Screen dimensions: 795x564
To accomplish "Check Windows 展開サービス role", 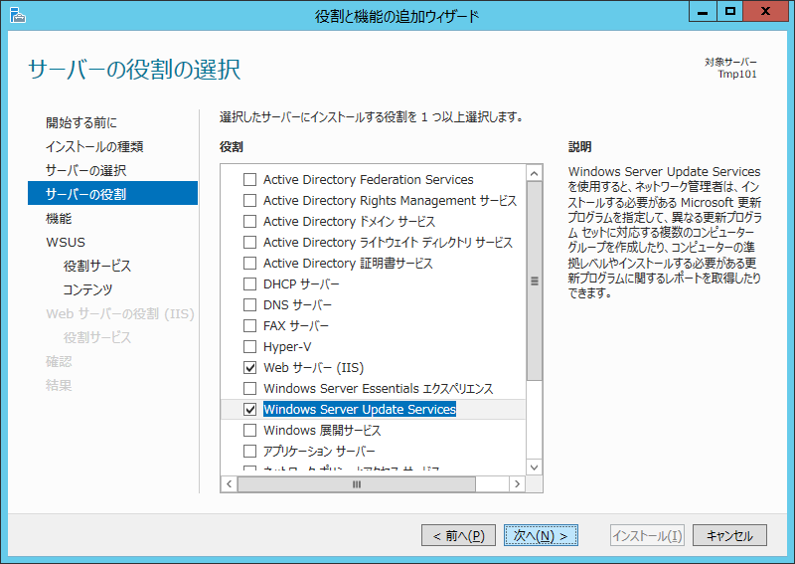I will [x=250, y=430].
